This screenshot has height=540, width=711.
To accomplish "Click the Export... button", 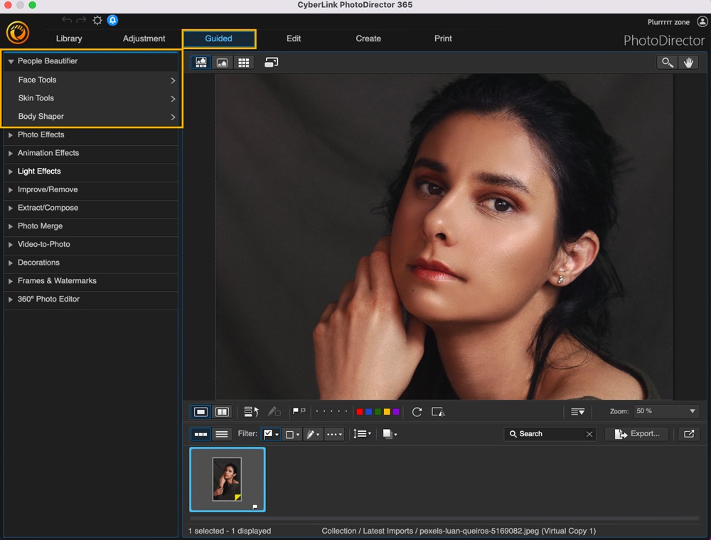I will point(638,434).
